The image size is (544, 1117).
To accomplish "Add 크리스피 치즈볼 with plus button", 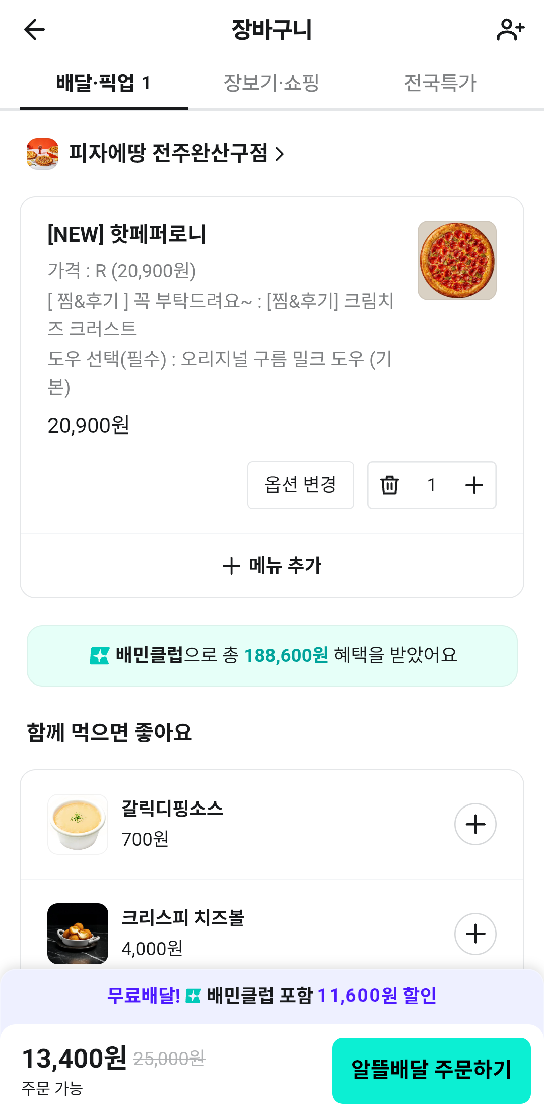I will coord(475,934).
